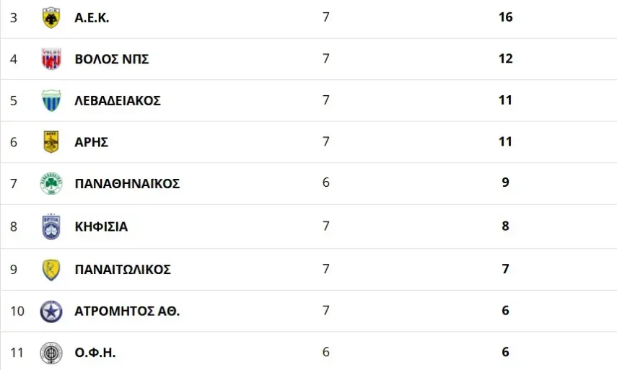Screen dimensions: 617x370
Task: Select the ΠΑΝΑΙΤΩΛΙΚΟΣ team name
Action: 123,269
